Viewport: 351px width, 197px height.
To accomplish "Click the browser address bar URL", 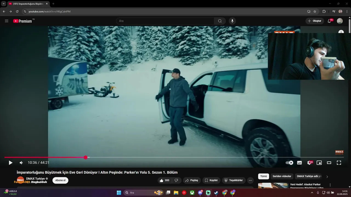I will (x=50, y=11).
